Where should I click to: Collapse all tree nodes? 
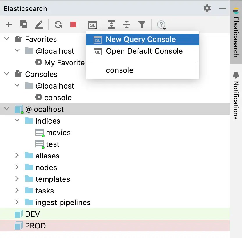click(x=127, y=24)
